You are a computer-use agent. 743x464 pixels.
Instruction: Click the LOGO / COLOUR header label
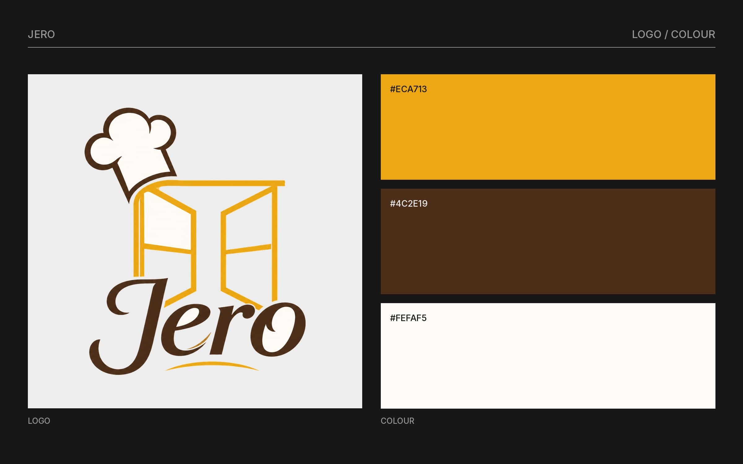click(673, 34)
